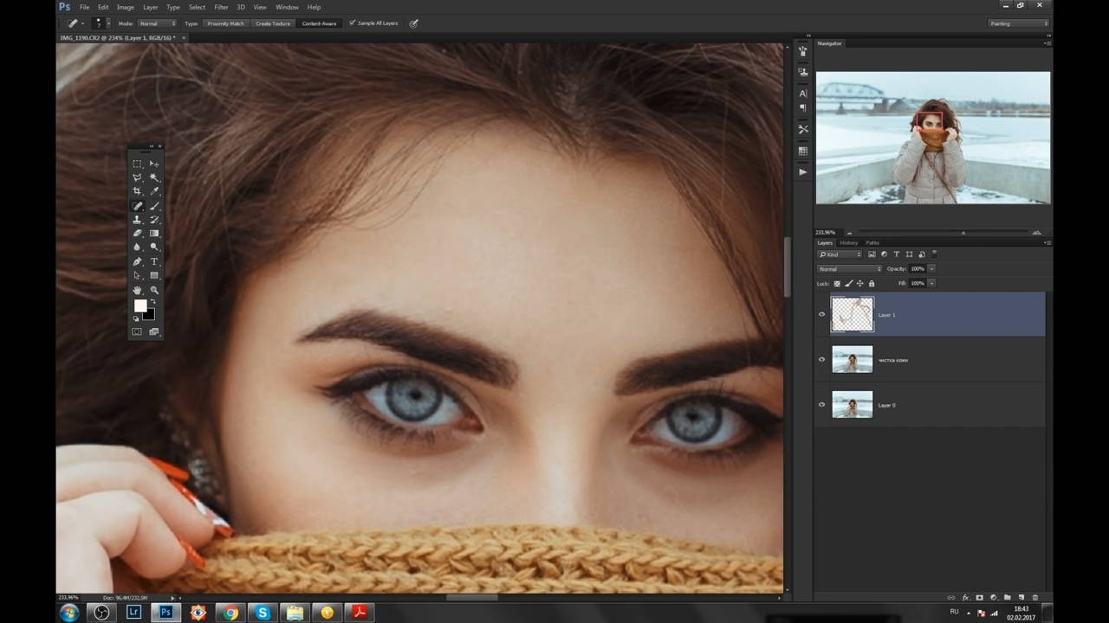The height and width of the screenshot is (623, 1109).
Task: Swap foreground and background colors
Action: tap(153, 302)
